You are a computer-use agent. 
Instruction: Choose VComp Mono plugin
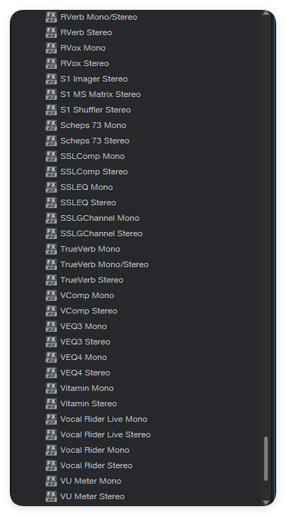pos(87,295)
